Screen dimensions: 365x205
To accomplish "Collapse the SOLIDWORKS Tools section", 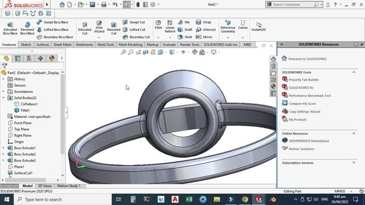I will [354, 72].
